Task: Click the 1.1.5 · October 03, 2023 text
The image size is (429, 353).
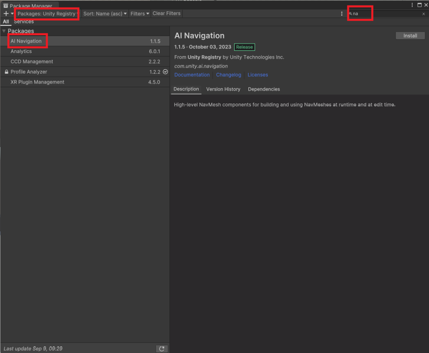Action: 202,47
